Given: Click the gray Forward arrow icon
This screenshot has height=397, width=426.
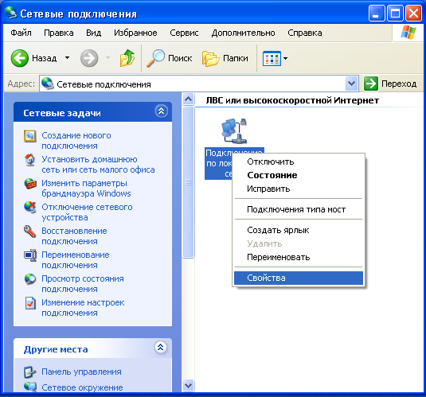Looking at the screenshot, I should click(89, 58).
